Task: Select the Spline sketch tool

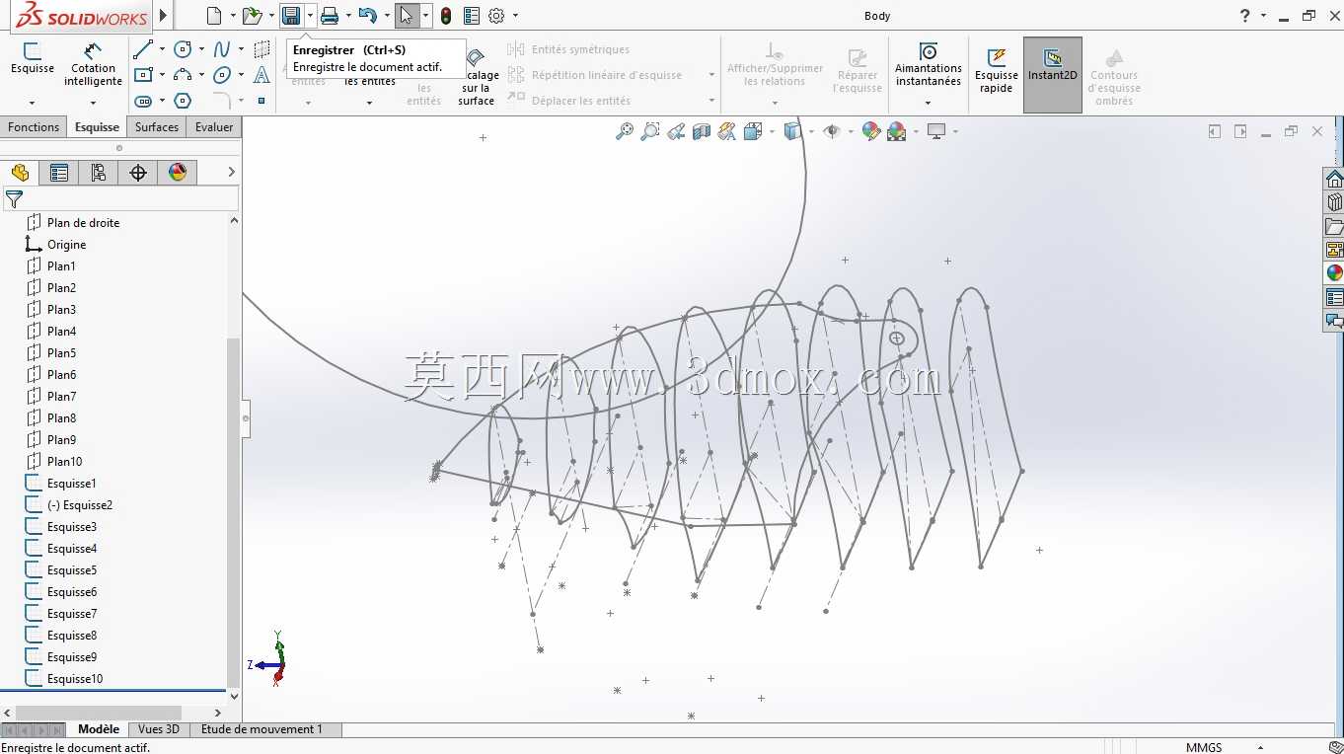Action: (222, 49)
